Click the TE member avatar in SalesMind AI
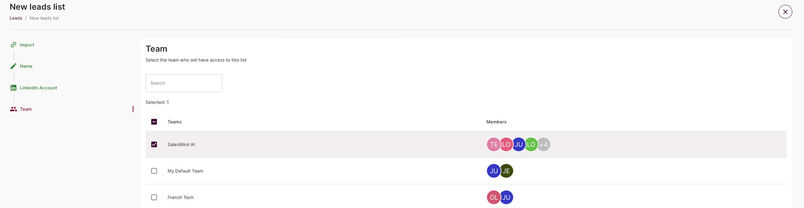The width and height of the screenshot is (804, 208). tap(494, 144)
